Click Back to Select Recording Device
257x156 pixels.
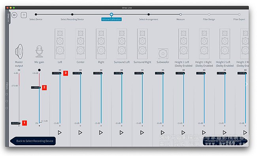[33, 141]
